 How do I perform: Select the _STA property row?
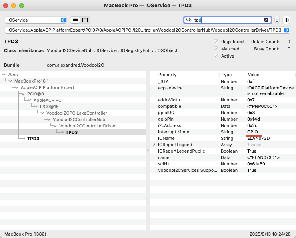223,81
